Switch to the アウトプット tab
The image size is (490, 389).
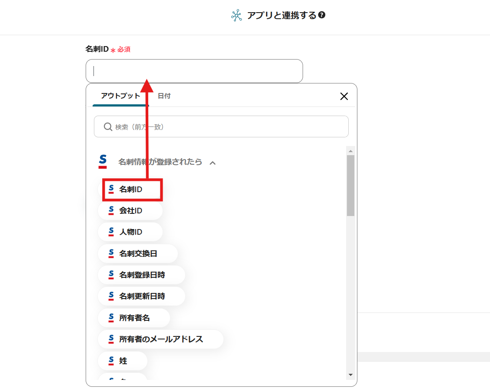pyautogui.click(x=120, y=96)
